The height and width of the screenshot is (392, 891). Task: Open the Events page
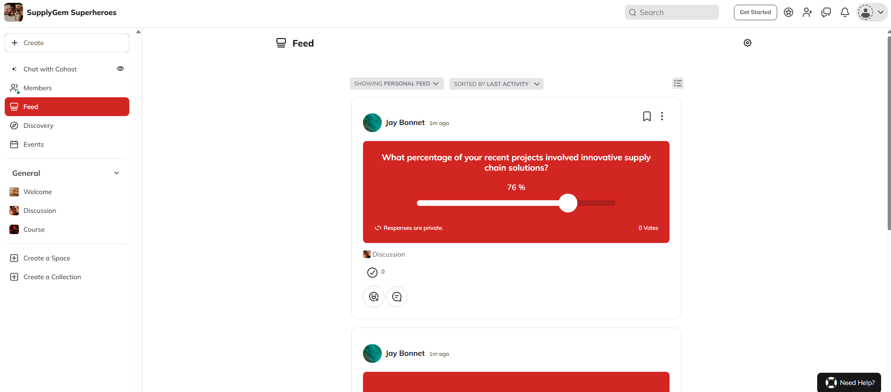pyautogui.click(x=33, y=144)
